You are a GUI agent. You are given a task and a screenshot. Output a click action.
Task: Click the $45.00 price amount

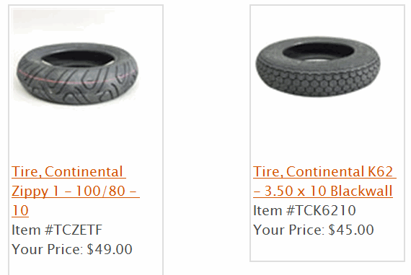(351, 230)
